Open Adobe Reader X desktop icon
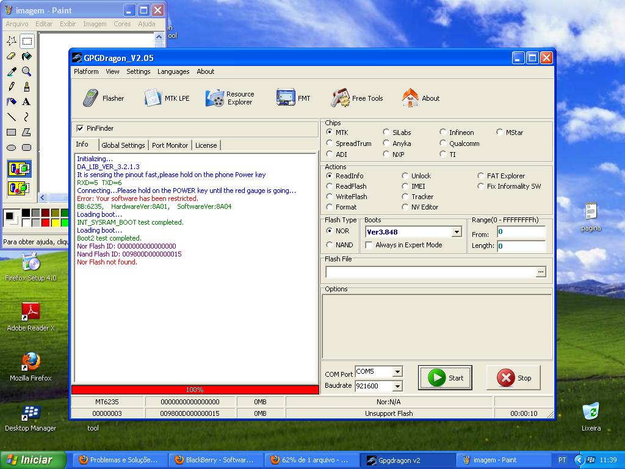Screen dimensions: 625x469 click(31, 317)
